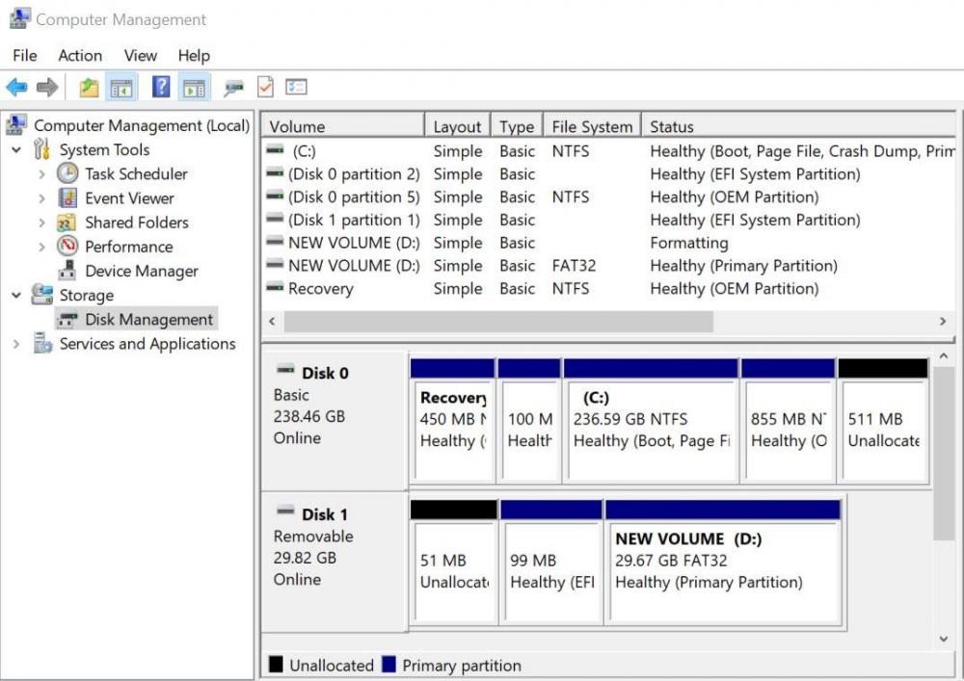Toggle the Show/Hide Action Pane toolbar icon
Viewport: 964px width, 681px height.
[195, 88]
